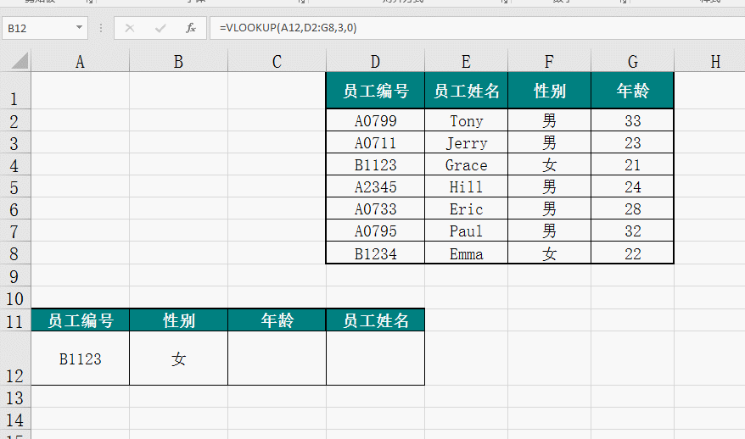Click 性别 header in cell F1
The image size is (745, 439).
549,91
